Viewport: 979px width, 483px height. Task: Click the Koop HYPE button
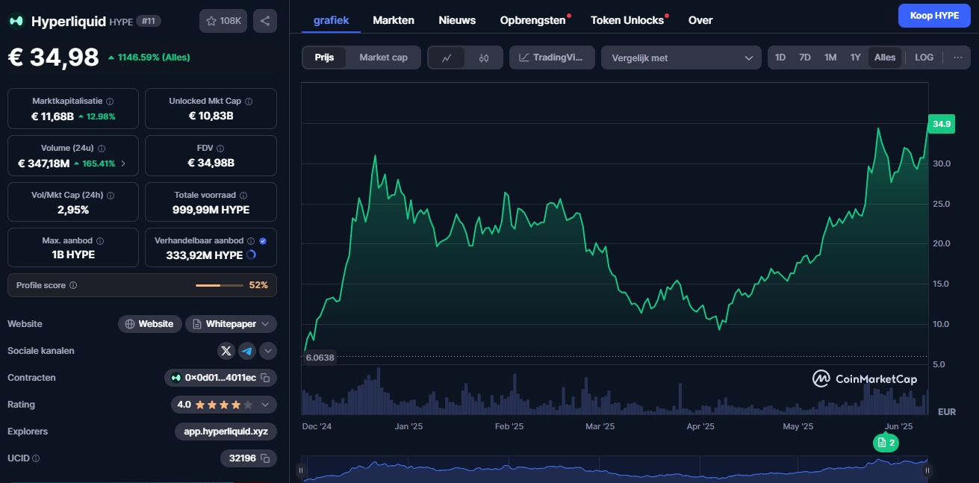tap(934, 15)
